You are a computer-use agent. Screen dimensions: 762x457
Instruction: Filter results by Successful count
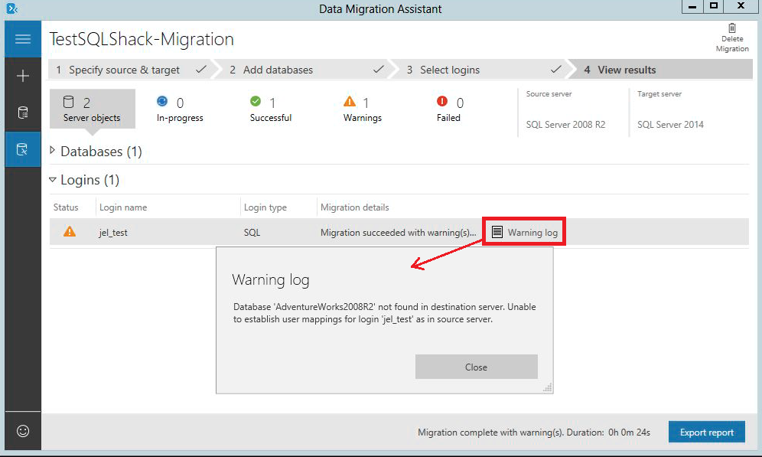click(x=270, y=109)
